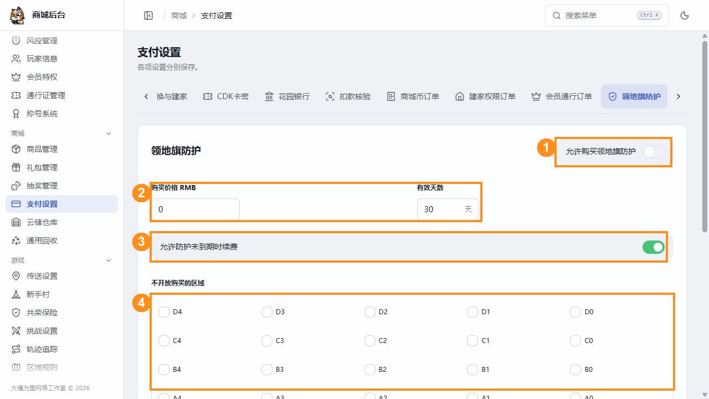The image size is (709, 399).
Task: Open the 建家权限订单 tab
Action: click(x=485, y=96)
